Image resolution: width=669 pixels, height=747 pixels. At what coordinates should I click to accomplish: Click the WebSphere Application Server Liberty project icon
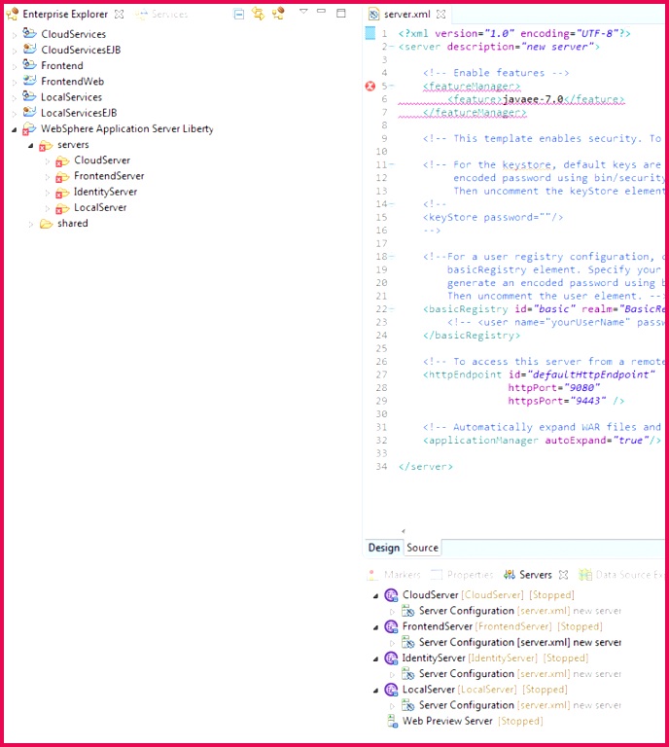[29, 128]
